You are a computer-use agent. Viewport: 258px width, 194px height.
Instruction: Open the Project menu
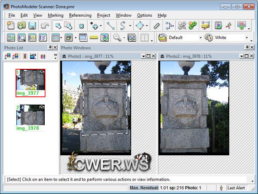[x=104, y=15]
